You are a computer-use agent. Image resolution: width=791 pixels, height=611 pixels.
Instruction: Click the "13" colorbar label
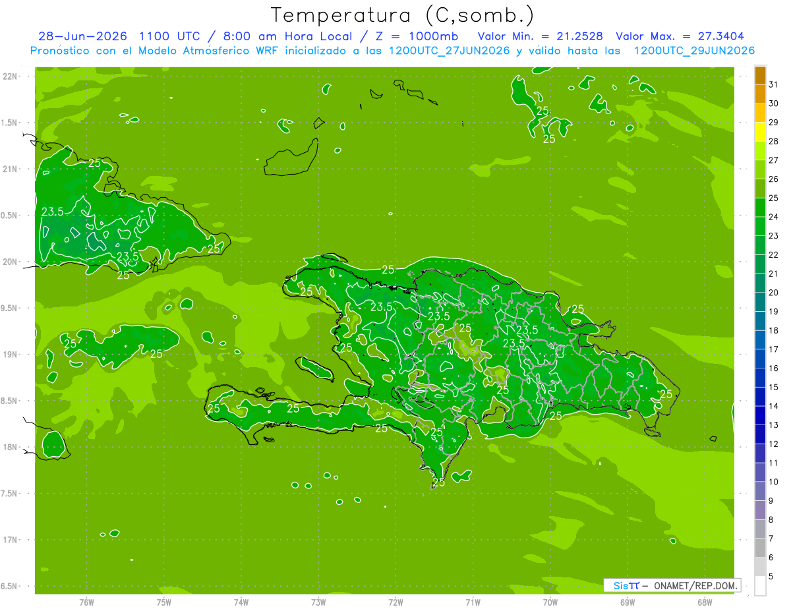(x=774, y=425)
